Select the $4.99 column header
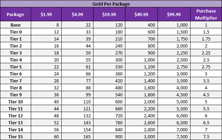The image size is (222, 140). (x=77, y=15)
